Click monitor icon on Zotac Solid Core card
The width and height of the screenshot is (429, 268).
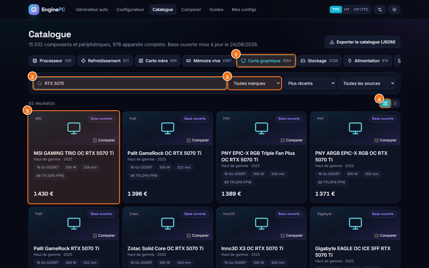pos(168,224)
